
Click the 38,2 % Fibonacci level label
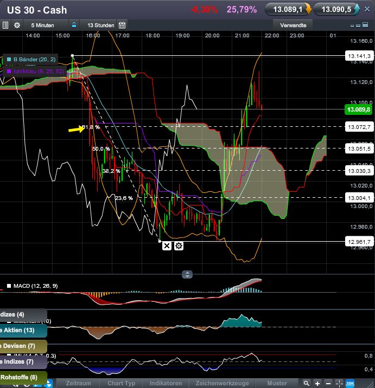pos(111,171)
